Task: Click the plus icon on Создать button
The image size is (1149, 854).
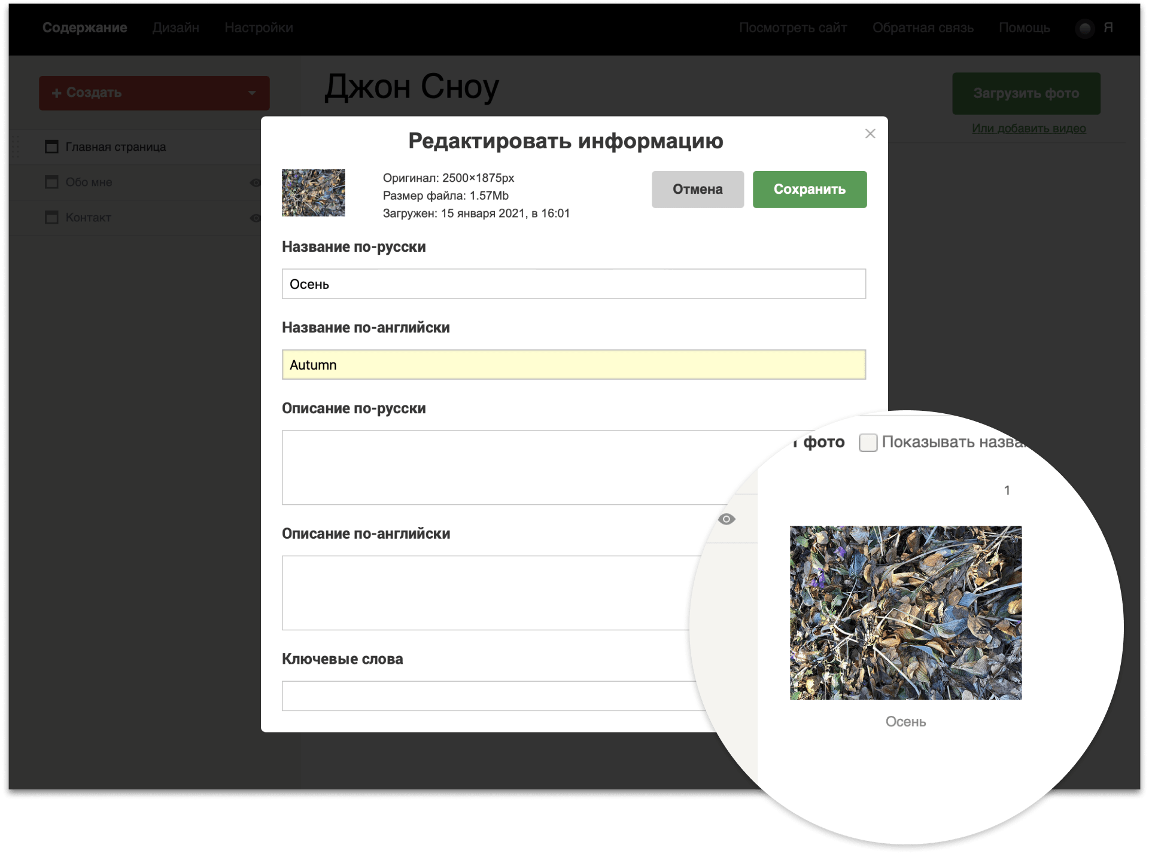Action: tap(57, 93)
